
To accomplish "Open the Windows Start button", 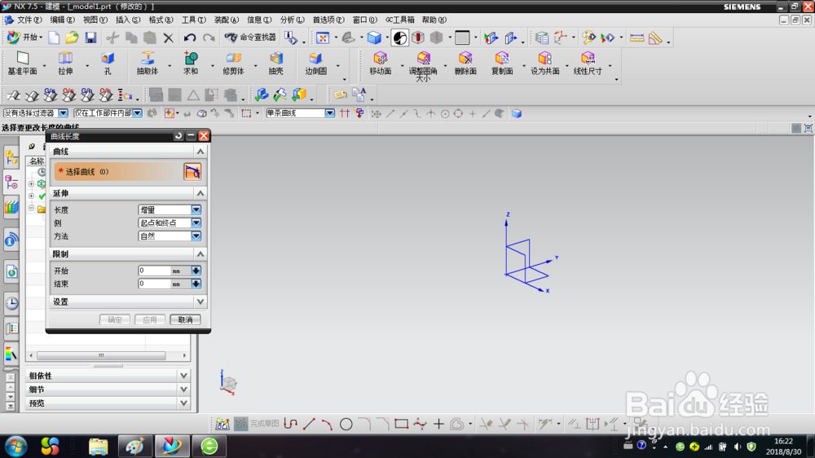I will (16, 446).
